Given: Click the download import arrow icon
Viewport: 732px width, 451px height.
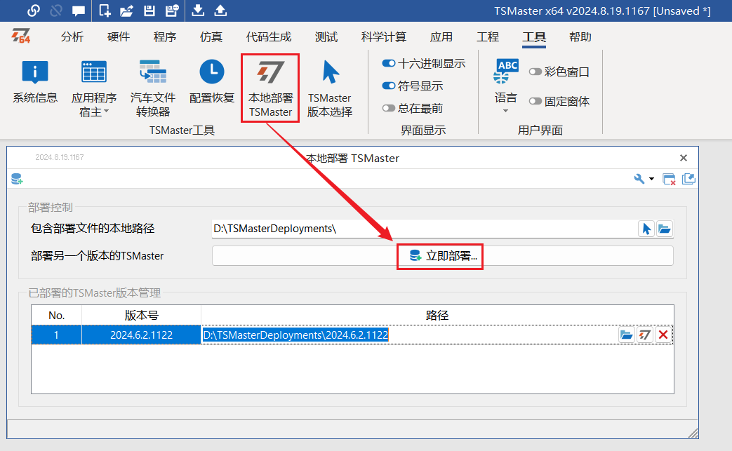Looking at the screenshot, I should [198, 11].
